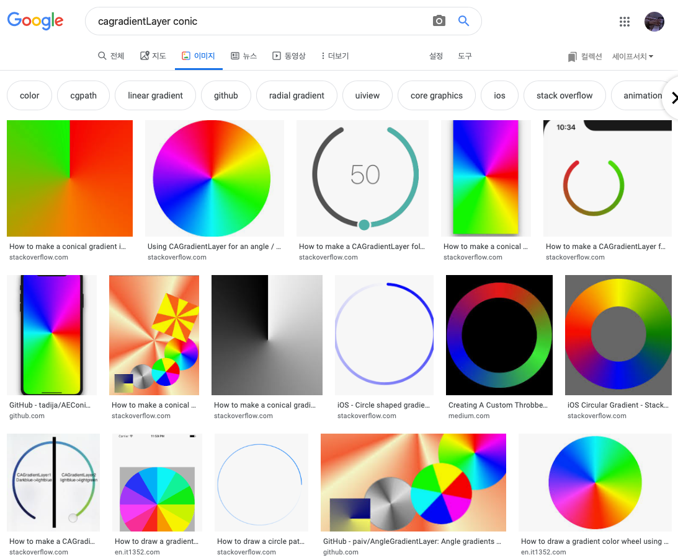Filter by the cgpath chip
The width and height of the screenshot is (678, 560).
(84, 95)
